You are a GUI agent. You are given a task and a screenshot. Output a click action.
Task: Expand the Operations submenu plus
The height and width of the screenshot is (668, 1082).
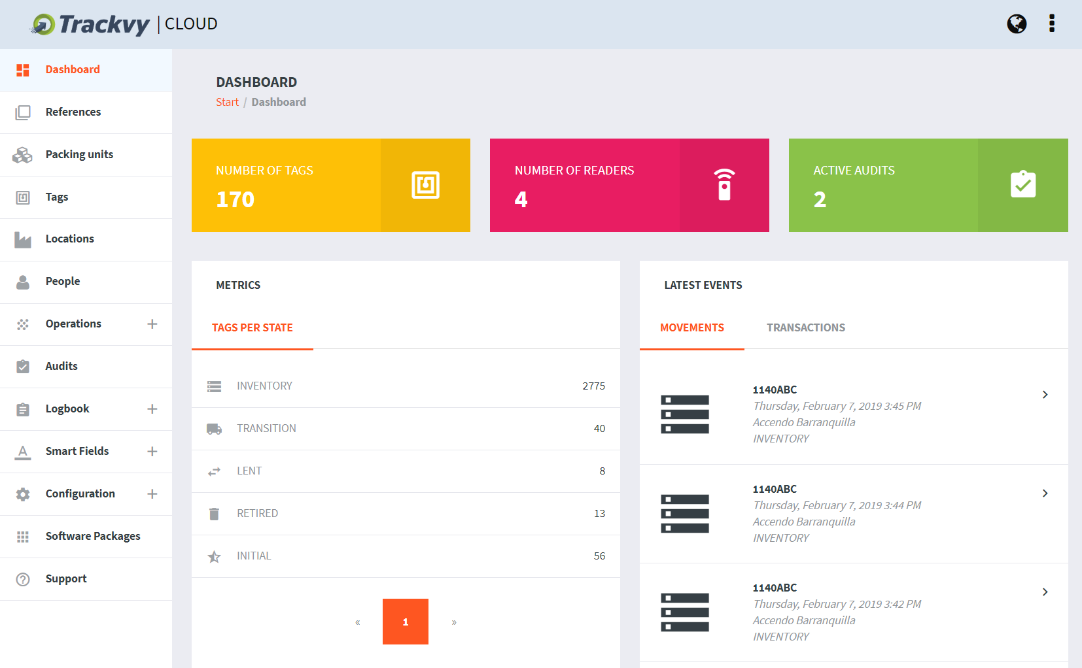(152, 324)
